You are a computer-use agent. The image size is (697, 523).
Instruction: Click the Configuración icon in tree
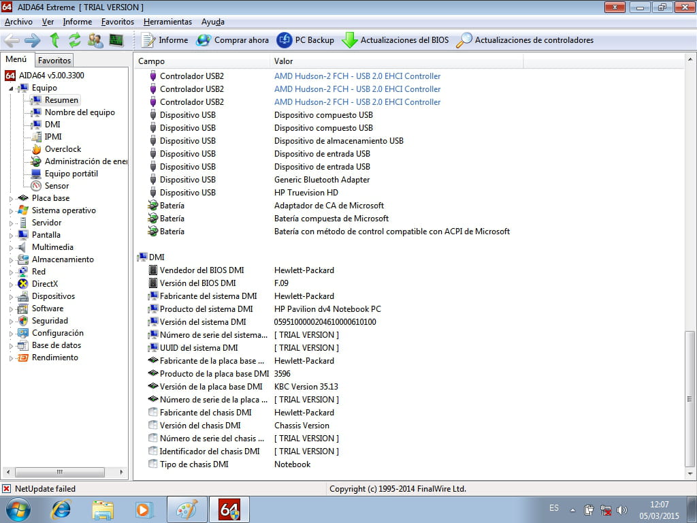(x=23, y=333)
